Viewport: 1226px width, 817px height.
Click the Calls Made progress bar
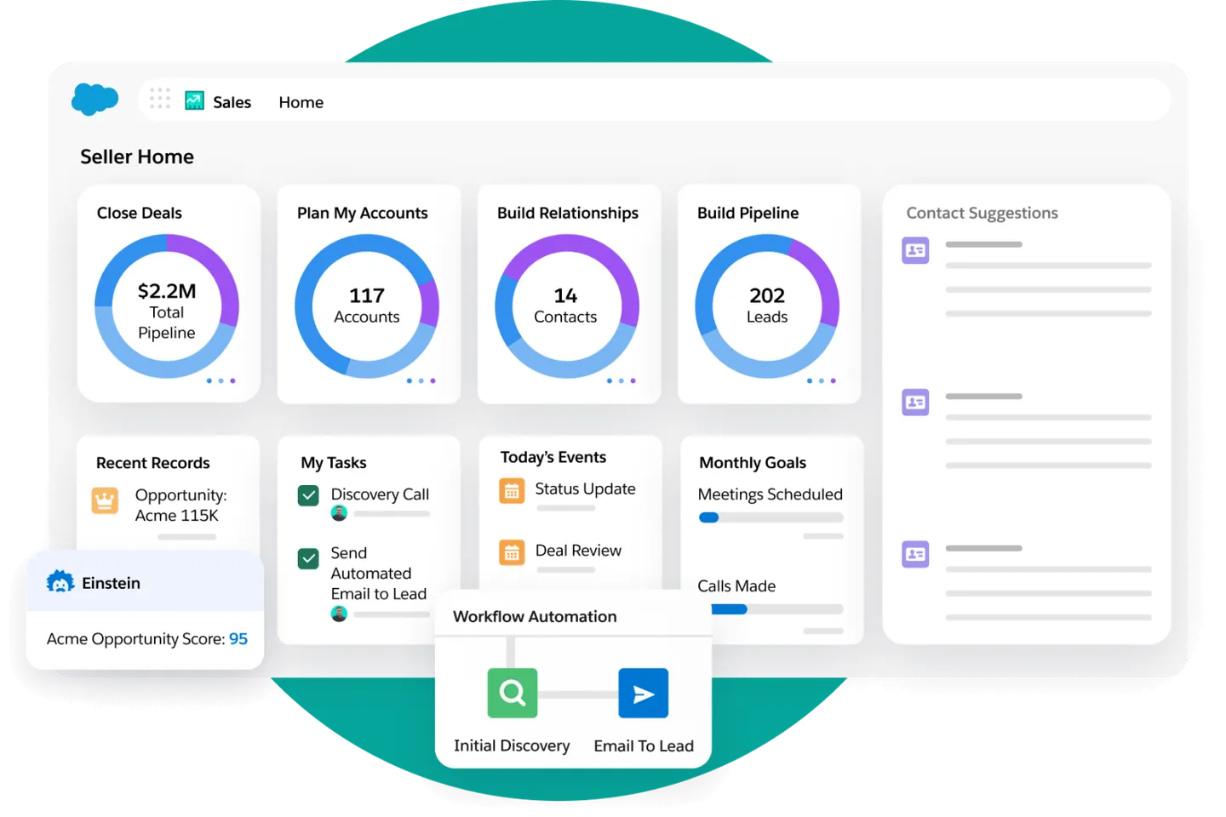coord(776,609)
